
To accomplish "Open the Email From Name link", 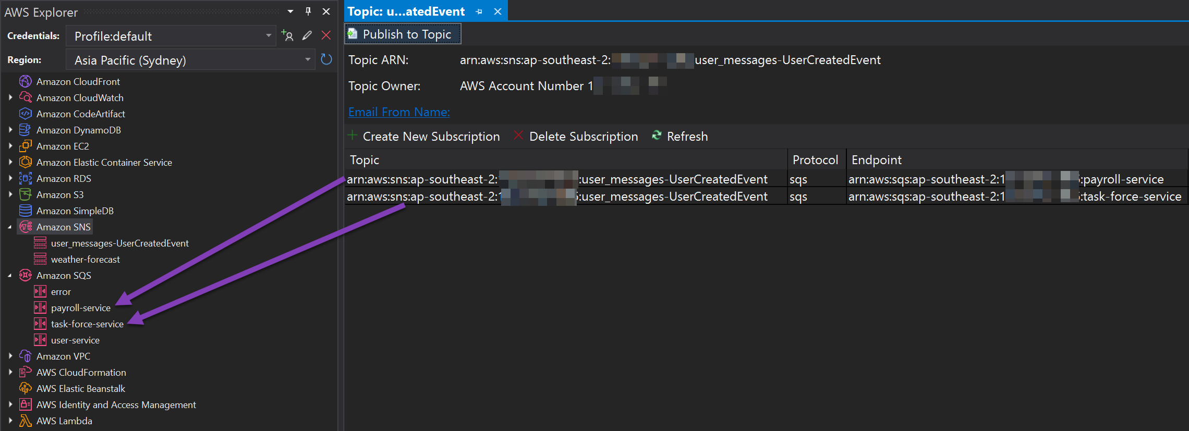I will click(399, 112).
